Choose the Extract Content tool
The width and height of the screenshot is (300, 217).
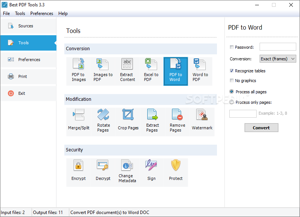click(x=127, y=71)
